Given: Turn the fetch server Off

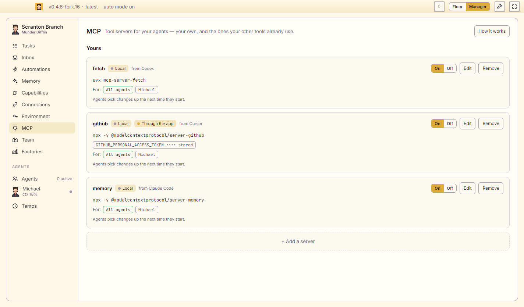Looking at the screenshot, I should [450, 68].
